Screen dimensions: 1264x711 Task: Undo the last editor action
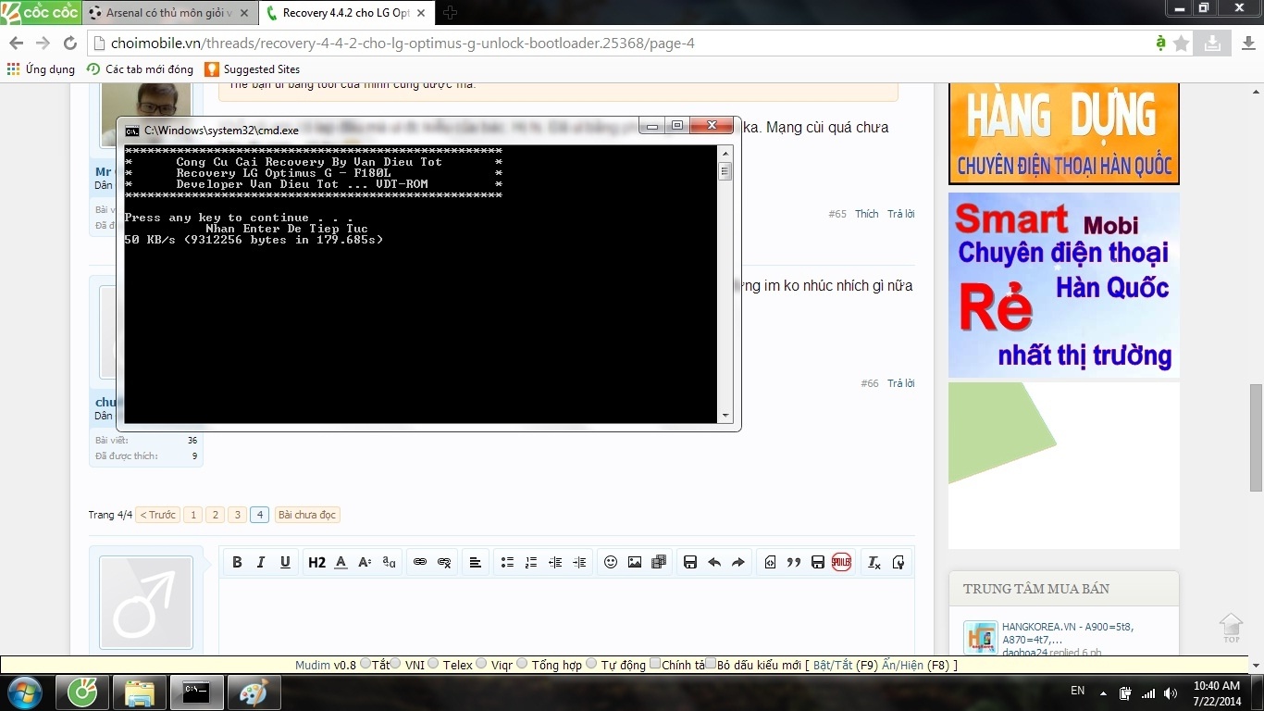point(714,562)
